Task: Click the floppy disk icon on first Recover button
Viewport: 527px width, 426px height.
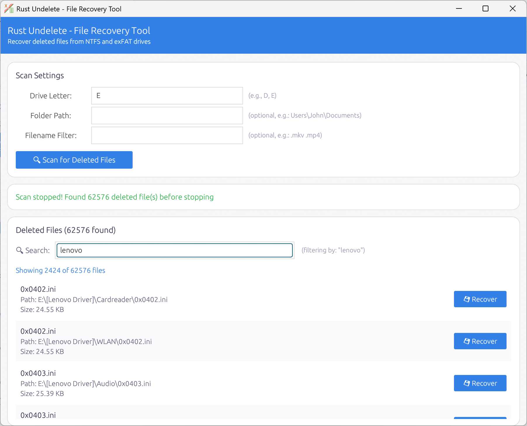Action: (x=467, y=299)
